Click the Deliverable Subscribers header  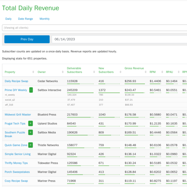(74, 70)
